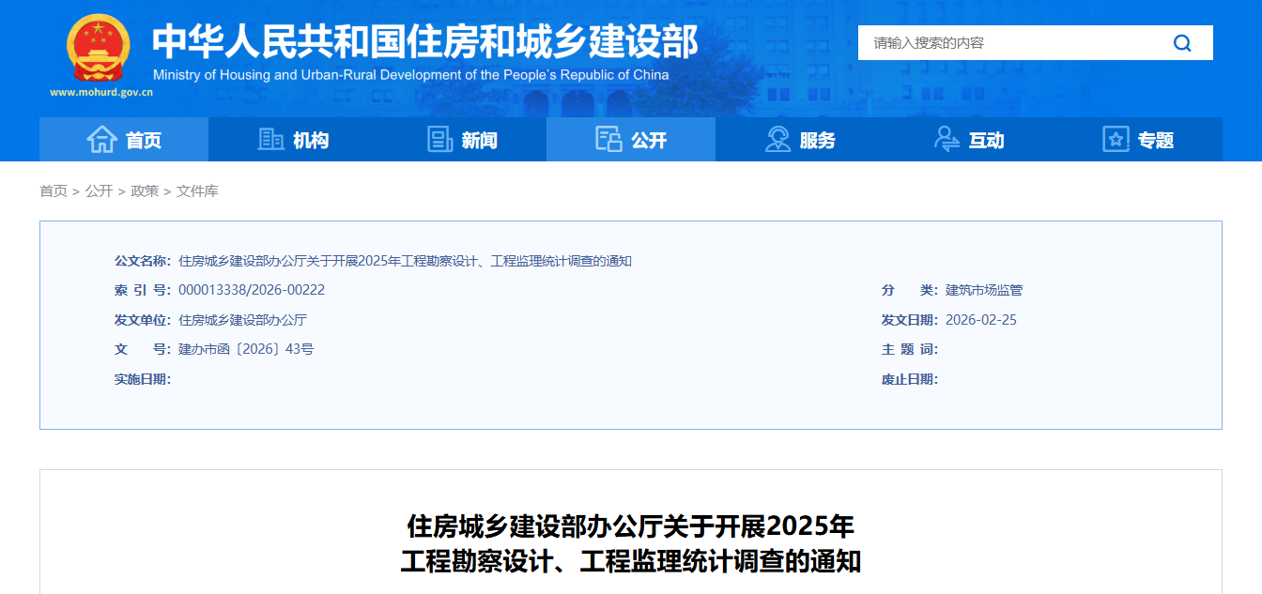1262x594 pixels.
Task: Click the star icon beside 专题
Action: 1116,139
